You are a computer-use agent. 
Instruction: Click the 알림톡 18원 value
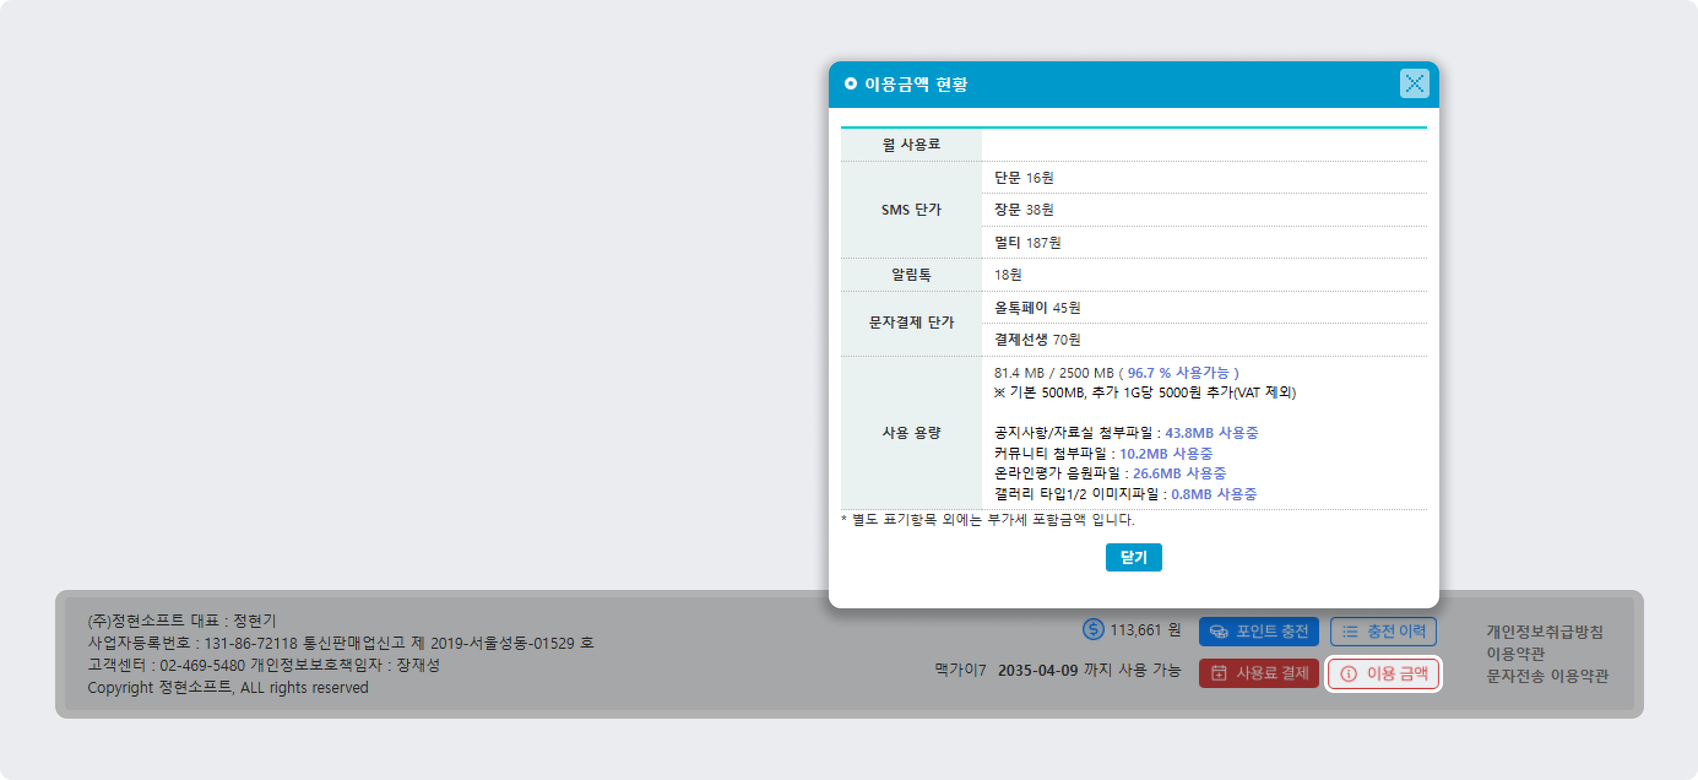[1007, 275]
